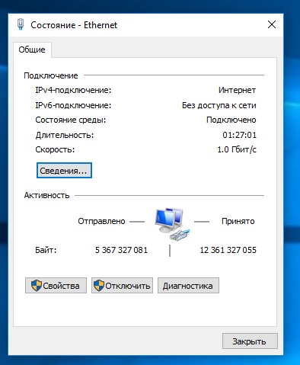Viewport: 300px width, 365px height.
Task: Click the Байт label
Action: pos(46,250)
